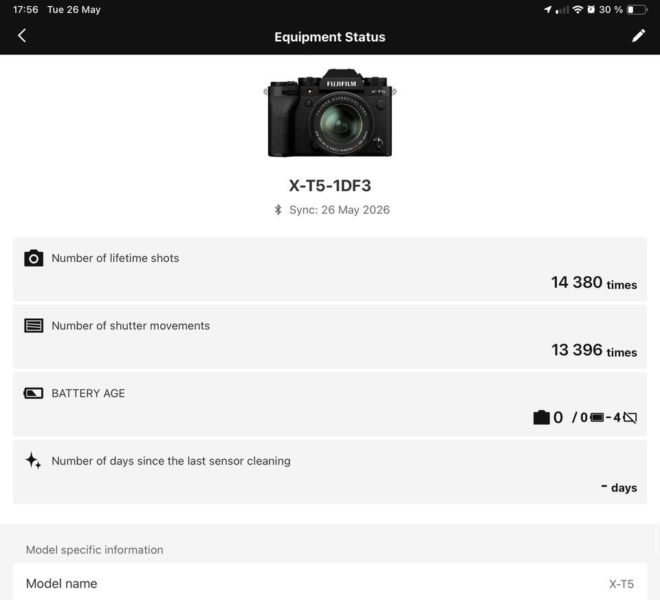660x600 pixels.
Task: Tap the battery age icon
Action: coord(34,393)
